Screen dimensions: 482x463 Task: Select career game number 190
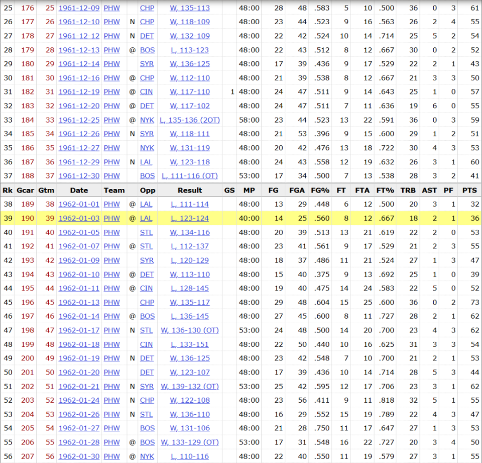(27, 218)
